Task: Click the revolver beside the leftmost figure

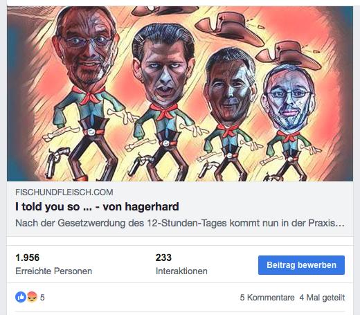Action: (x=57, y=161)
